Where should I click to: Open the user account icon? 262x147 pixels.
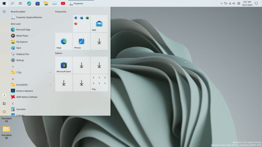pos(4,95)
